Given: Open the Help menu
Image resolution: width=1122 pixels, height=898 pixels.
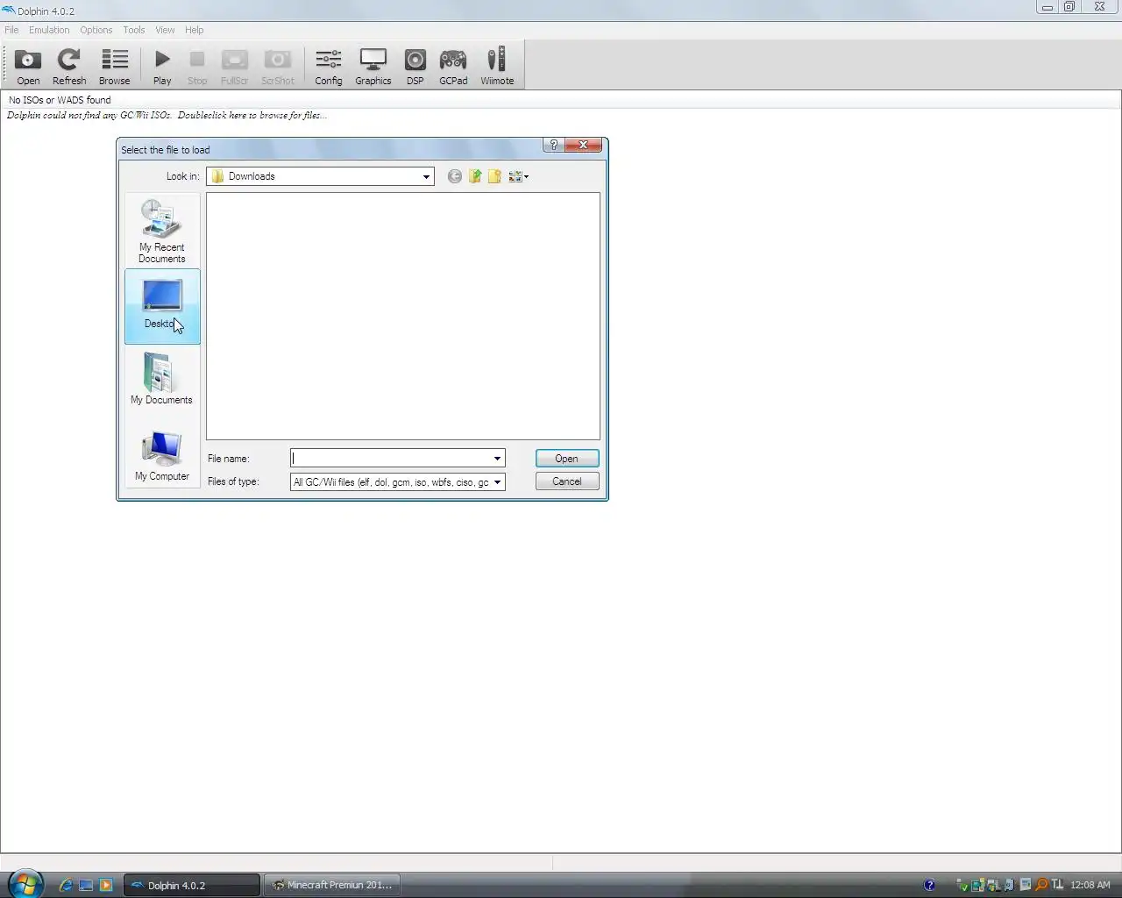Looking at the screenshot, I should (194, 30).
